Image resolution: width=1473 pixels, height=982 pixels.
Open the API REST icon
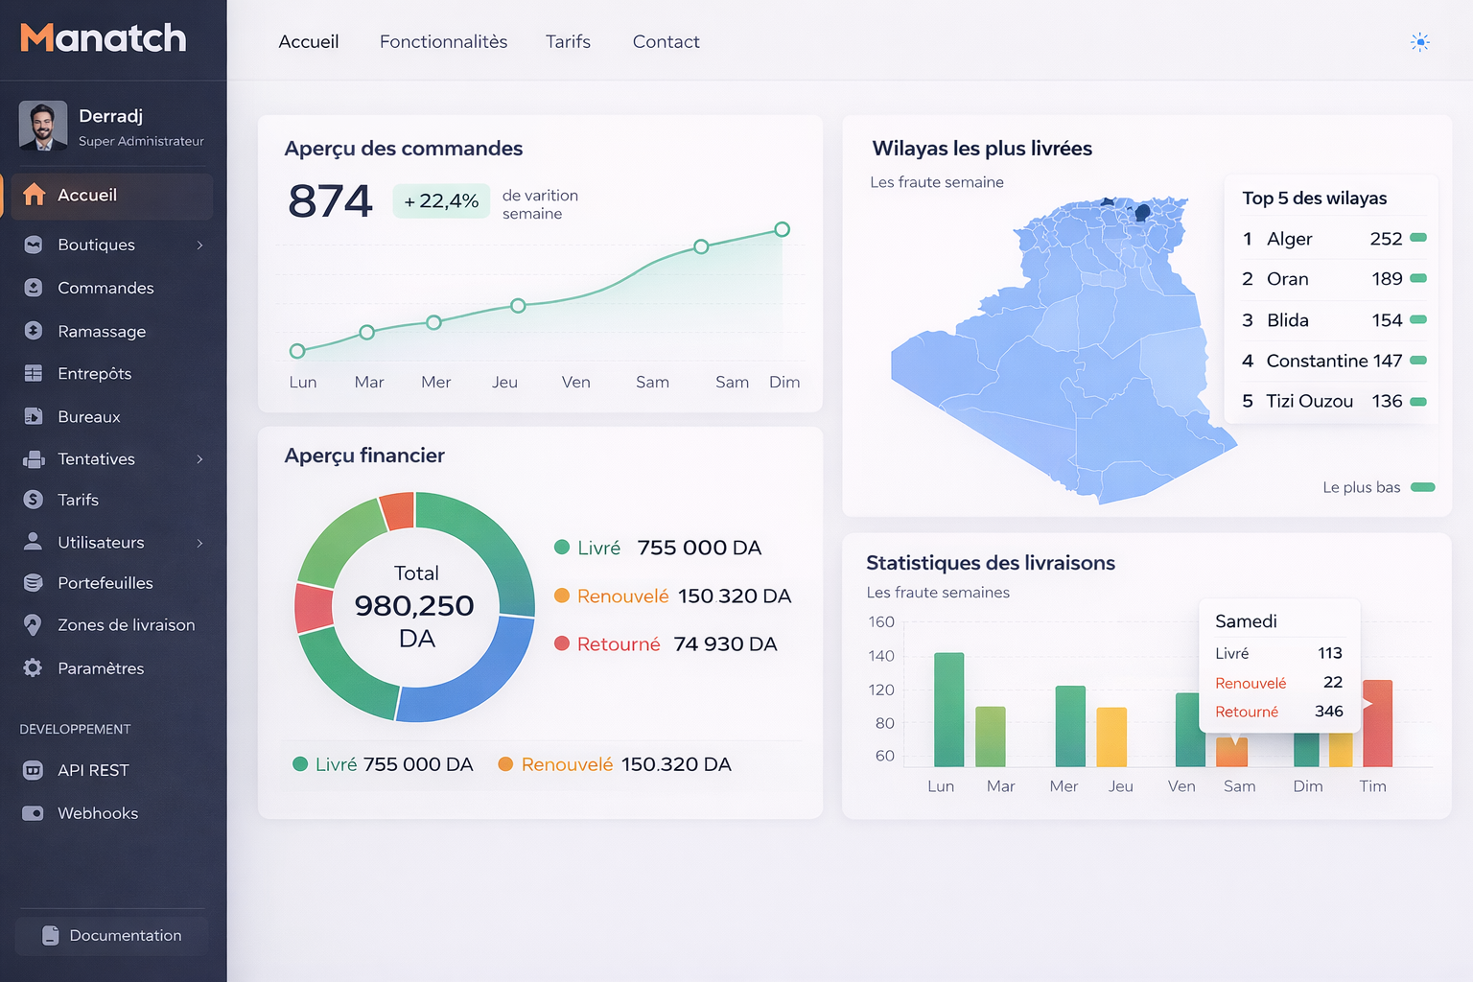pos(35,770)
